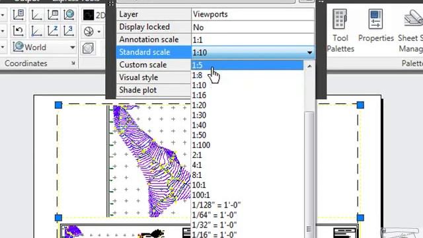Click the Display locked value No
This screenshot has height=238, width=423.
tap(252, 27)
